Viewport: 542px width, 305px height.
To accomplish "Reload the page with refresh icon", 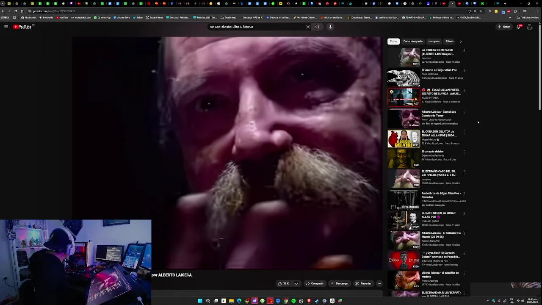I will [x=16, y=11].
